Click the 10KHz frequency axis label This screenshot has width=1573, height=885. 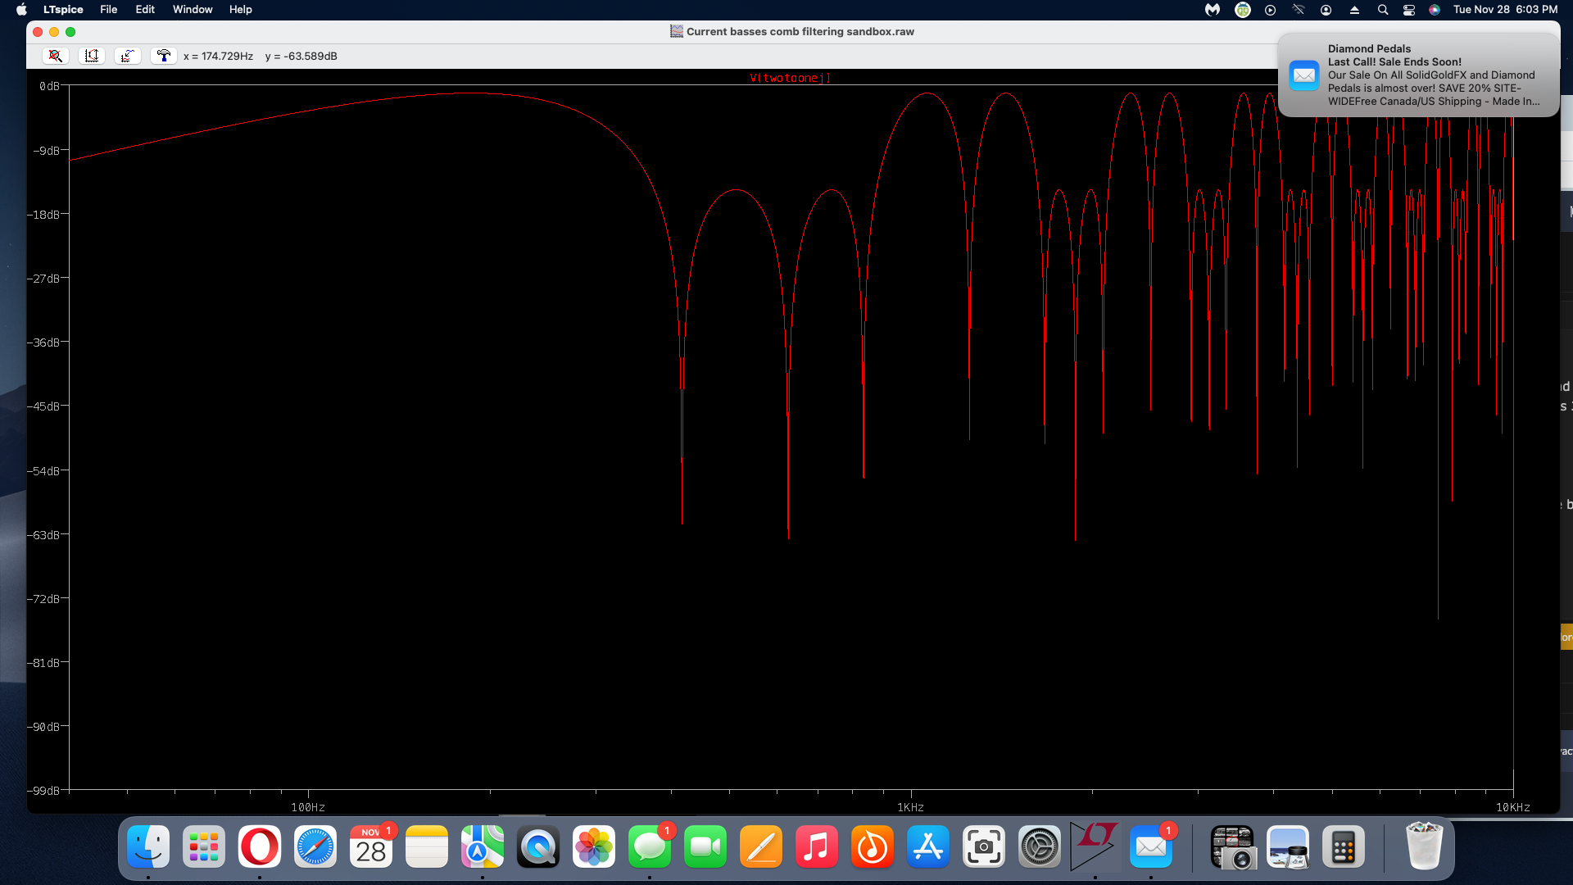point(1513,807)
